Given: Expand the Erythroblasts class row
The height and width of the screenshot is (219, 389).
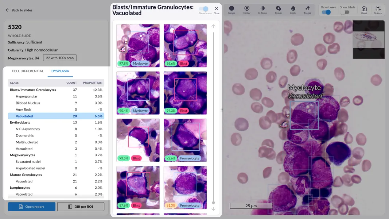Looking at the screenshot, I should pos(20,123).
